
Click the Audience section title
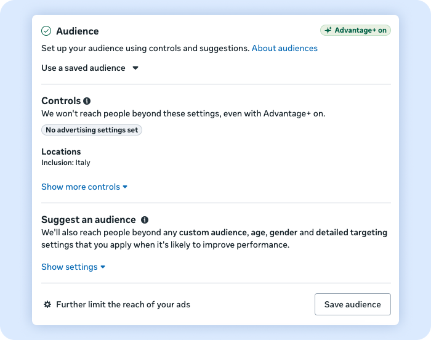point(77,31)
